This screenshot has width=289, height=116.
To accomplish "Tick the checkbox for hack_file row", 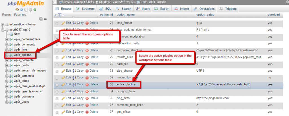I will tap(57, 64).
